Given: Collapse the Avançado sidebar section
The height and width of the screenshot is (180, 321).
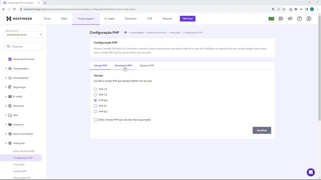Looking at the screenshot, I should pos(6,143).
